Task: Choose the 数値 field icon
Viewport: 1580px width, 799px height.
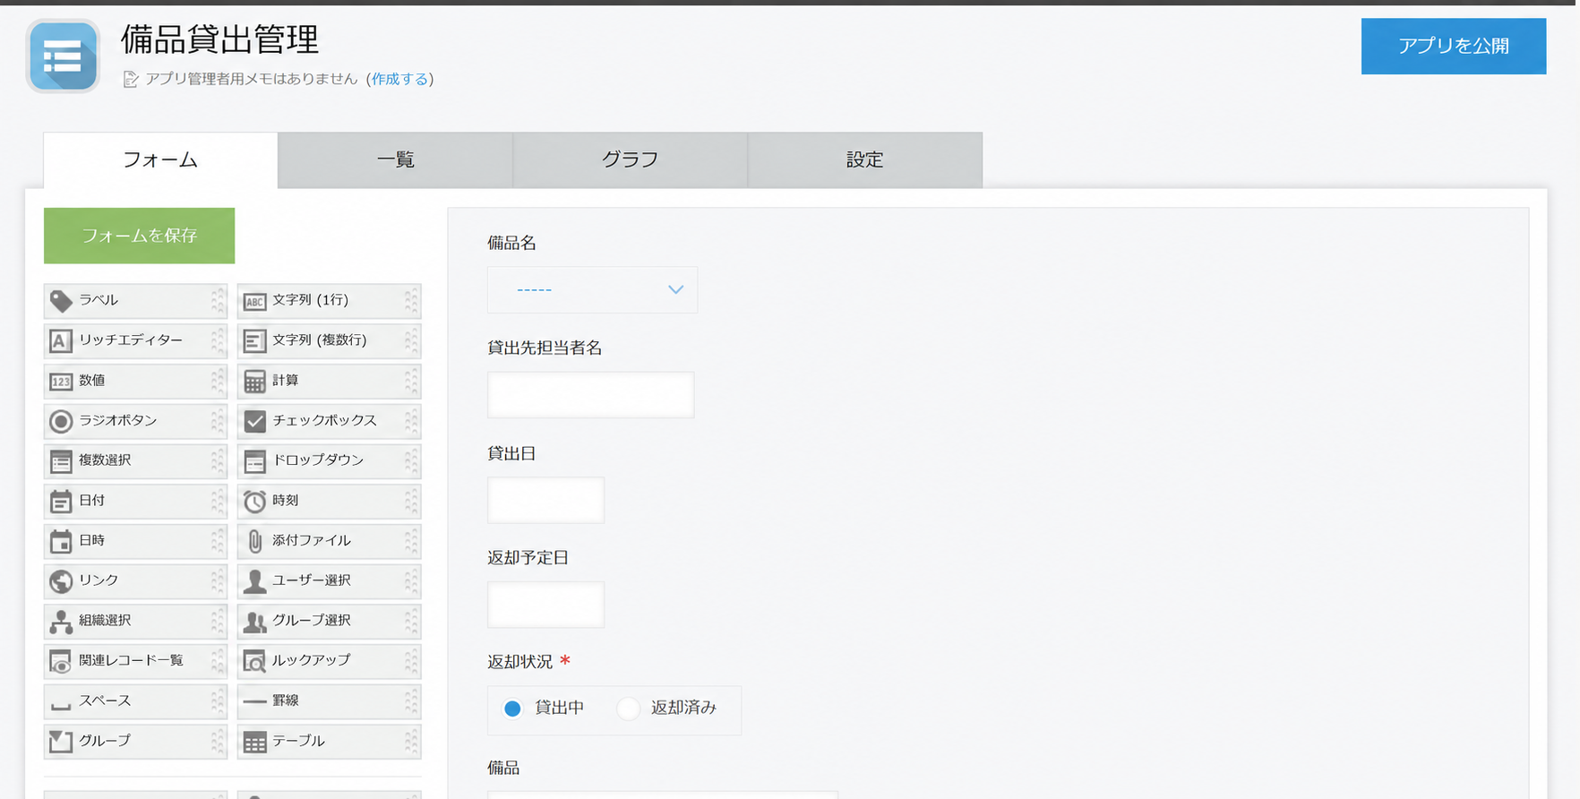Action: 61,382
